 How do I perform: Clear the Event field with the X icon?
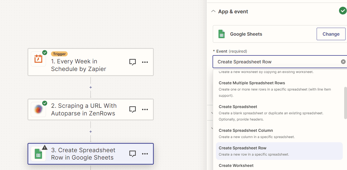coord(343,62)
